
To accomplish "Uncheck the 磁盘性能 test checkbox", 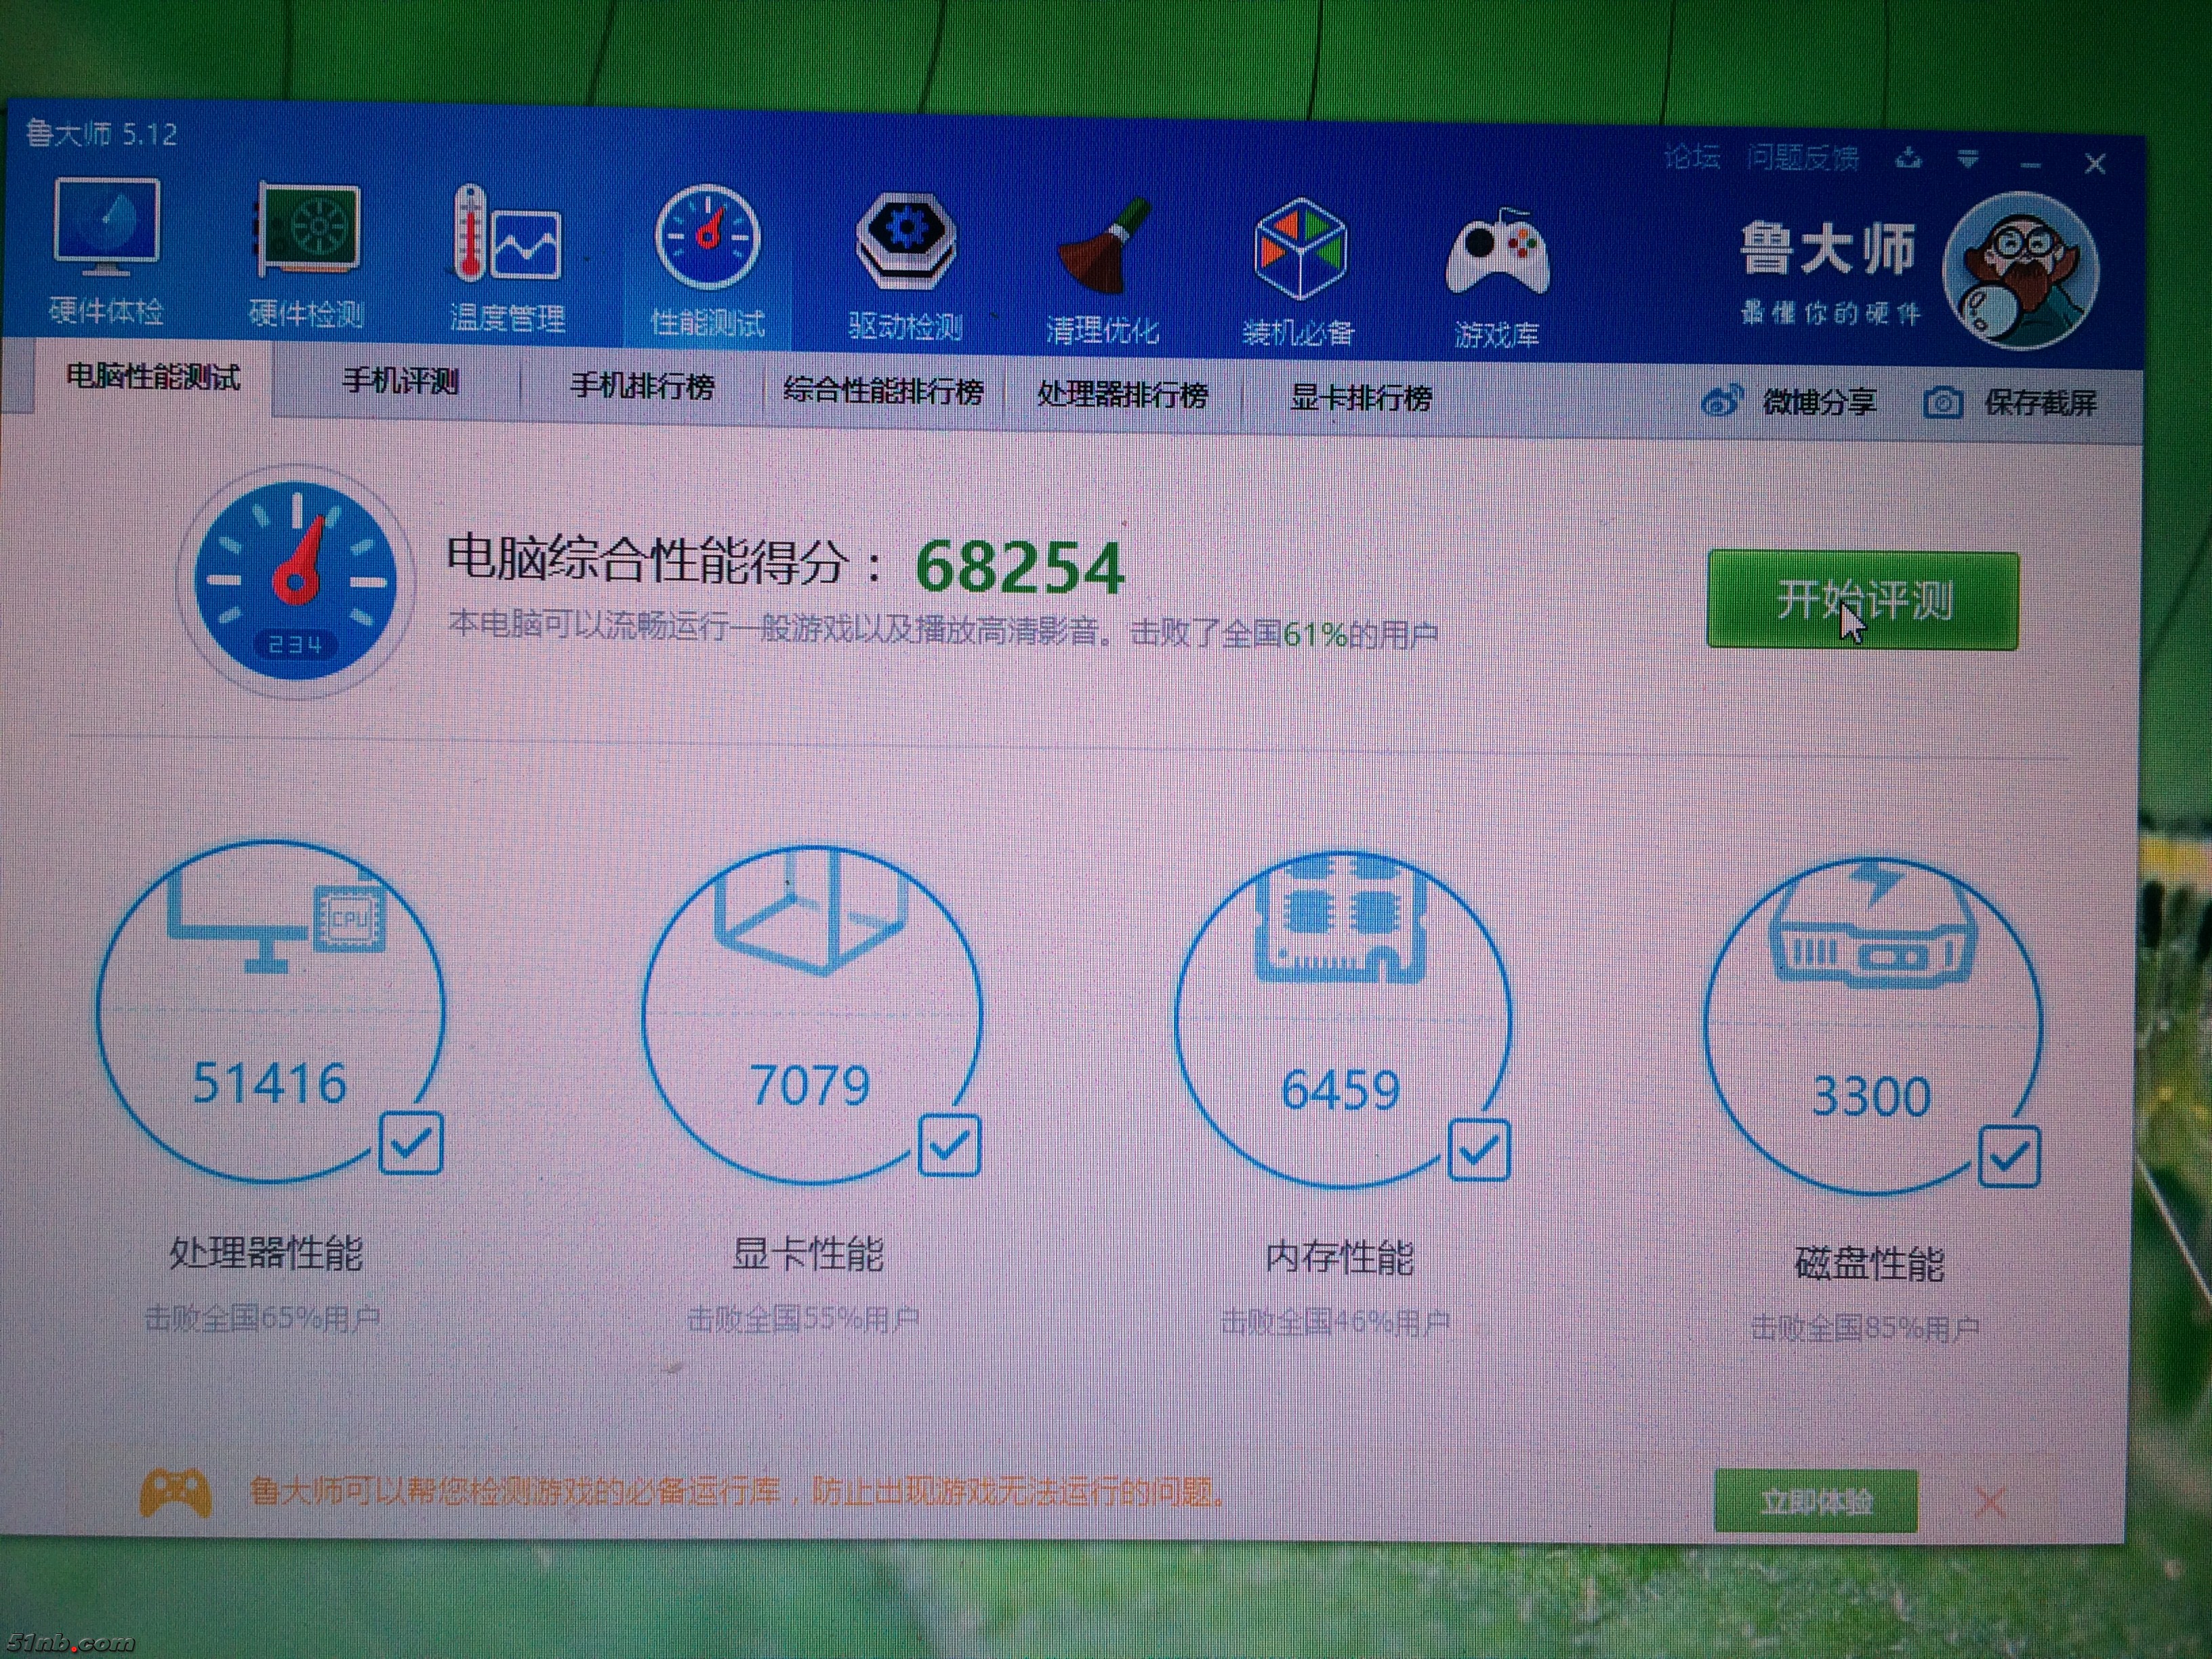I will 2009,1157.
